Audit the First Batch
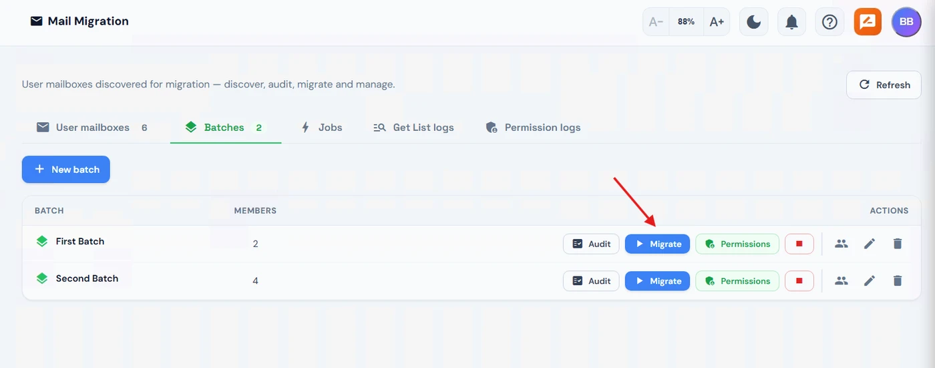 point(591,244)
